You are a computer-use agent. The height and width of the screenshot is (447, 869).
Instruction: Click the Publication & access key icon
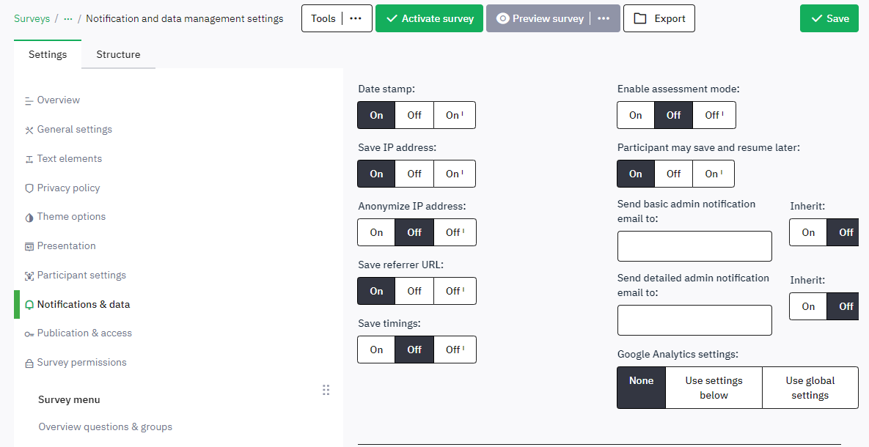[x=29, y=333]
